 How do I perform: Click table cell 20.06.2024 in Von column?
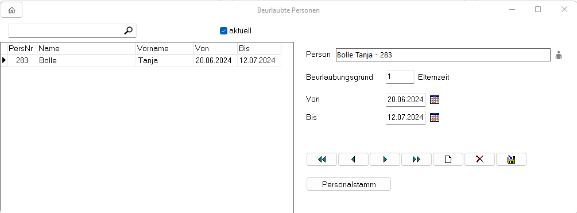coord(216,60)
